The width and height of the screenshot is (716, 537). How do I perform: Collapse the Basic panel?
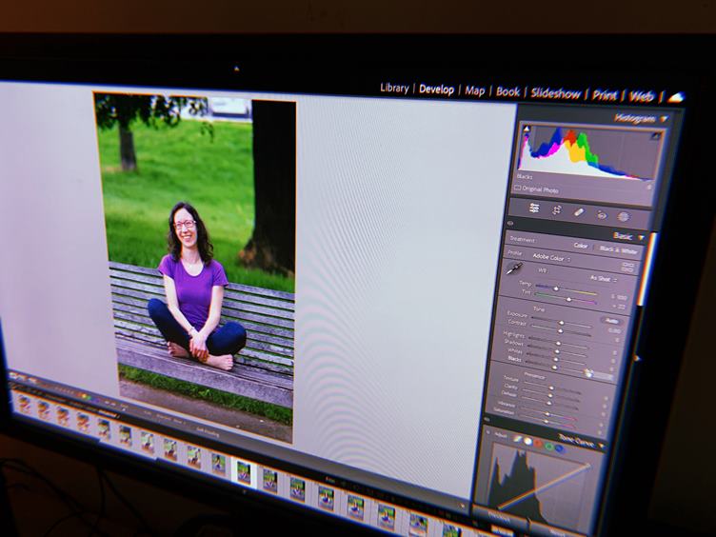[641, 237]
